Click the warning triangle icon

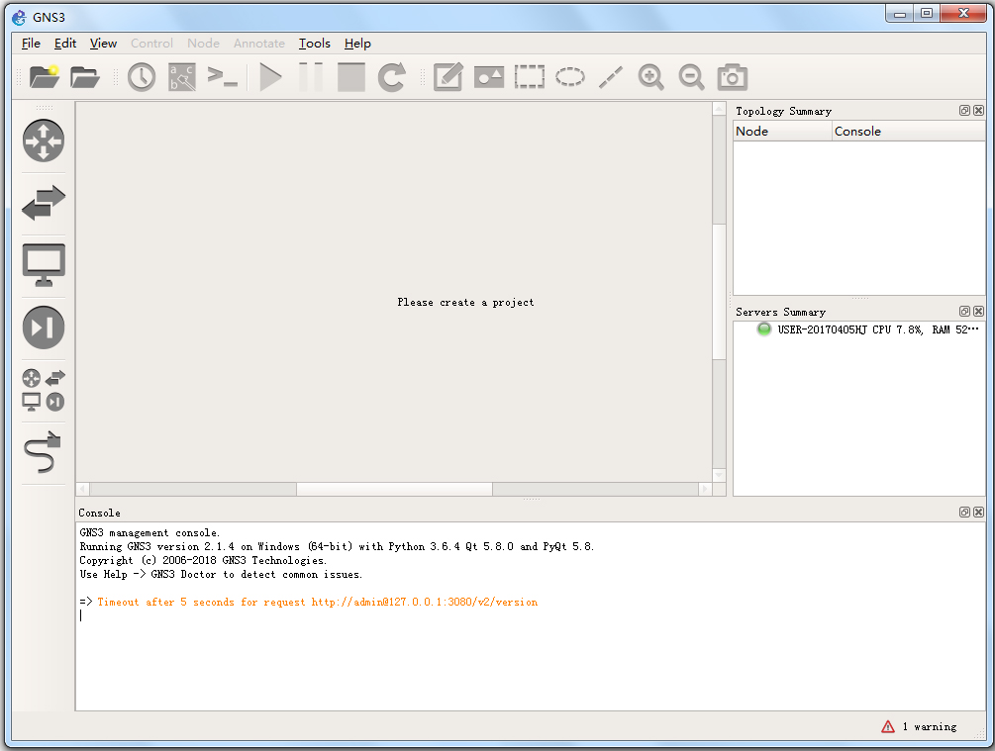[x=888, y=727]
